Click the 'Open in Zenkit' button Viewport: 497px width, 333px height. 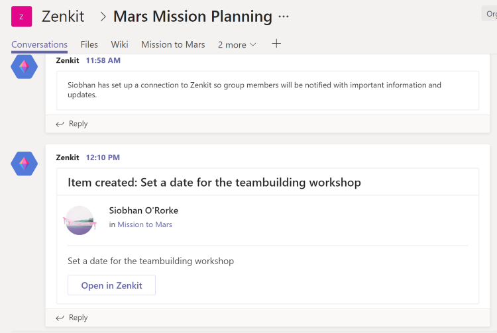(x=111, y=285)
